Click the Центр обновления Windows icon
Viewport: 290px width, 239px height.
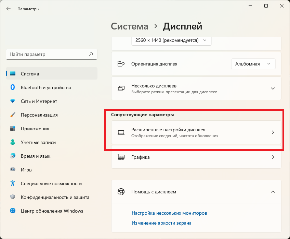[x=13, y=211]
